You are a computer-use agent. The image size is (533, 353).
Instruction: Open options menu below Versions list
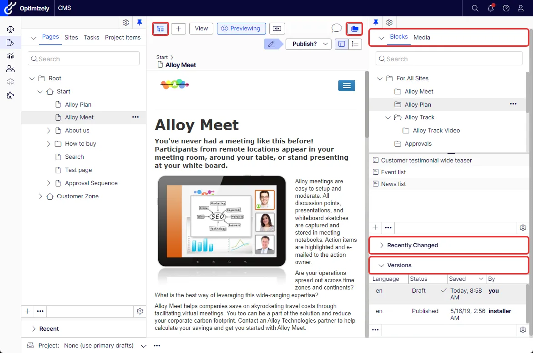tap(375, 329)
